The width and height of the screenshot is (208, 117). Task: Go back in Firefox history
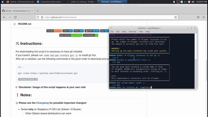tap(4, 17)
